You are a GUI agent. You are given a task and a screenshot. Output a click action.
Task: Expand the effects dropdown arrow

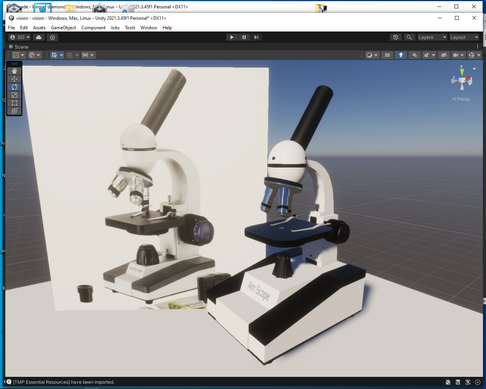click(x=434, y=55)
